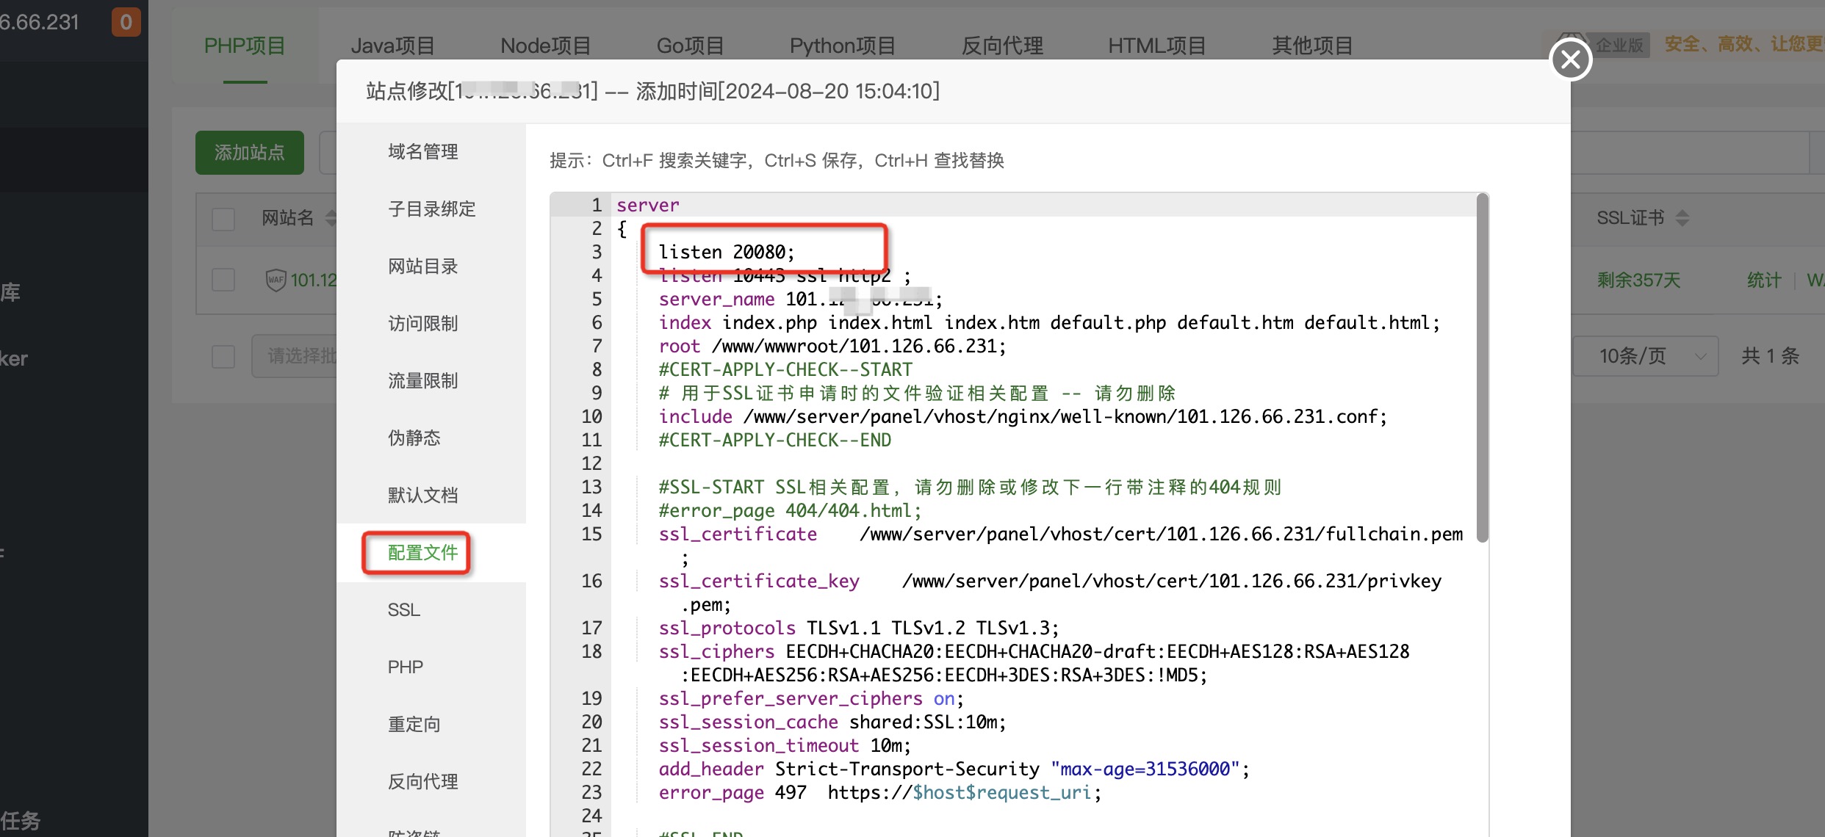This screenshot has height=837, width=1825.
Task: Select 伪静态 in the dialog sidebar
Action: pos(414,438)
